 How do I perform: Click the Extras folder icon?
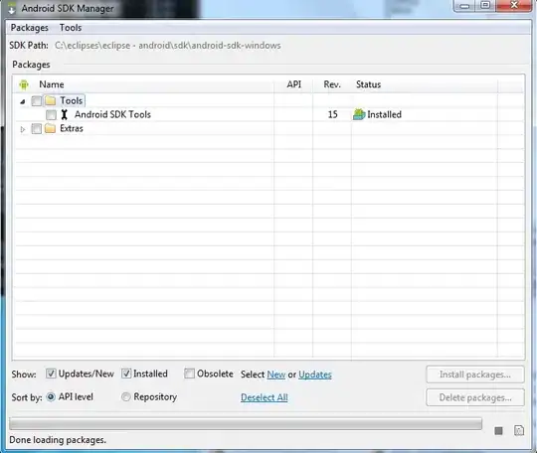coord(51,128)
